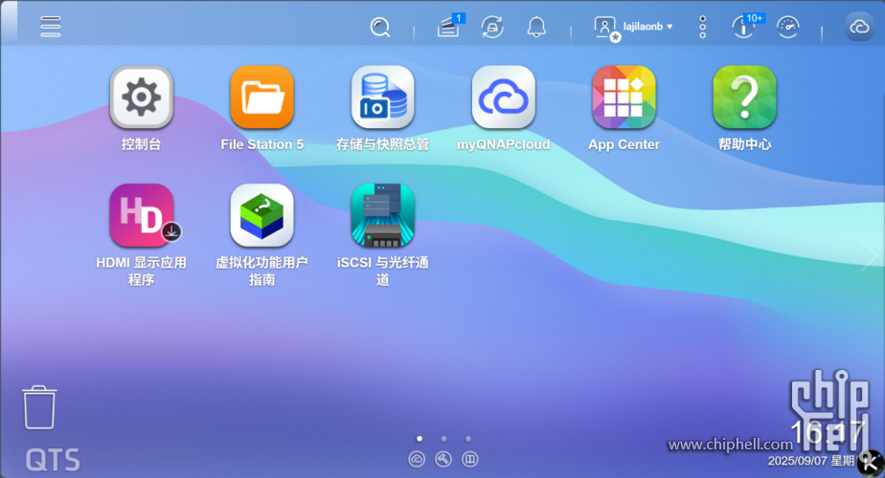Open the main menu hamburger icon
Screen dimensions: 885x478
[x=50, y=27]
